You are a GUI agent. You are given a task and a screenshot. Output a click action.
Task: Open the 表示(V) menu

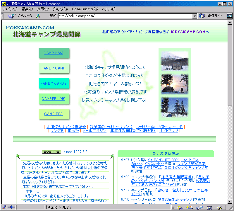(43, 9)
